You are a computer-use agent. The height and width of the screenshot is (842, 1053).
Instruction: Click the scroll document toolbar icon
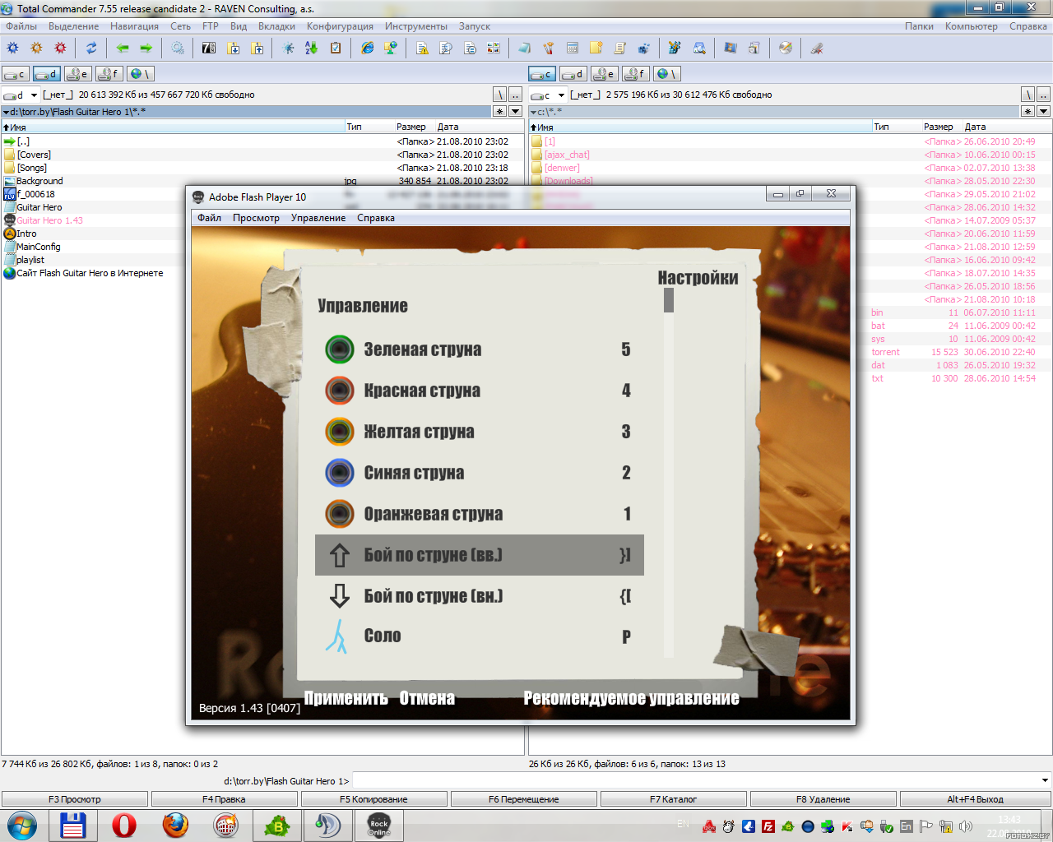(620, 49)
